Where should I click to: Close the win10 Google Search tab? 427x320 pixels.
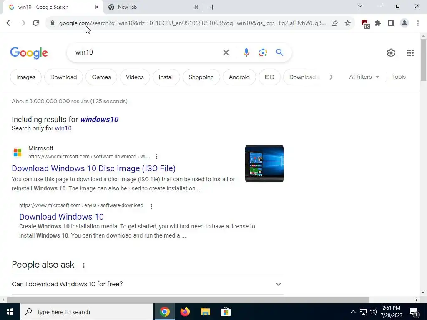tap(97, 7)
